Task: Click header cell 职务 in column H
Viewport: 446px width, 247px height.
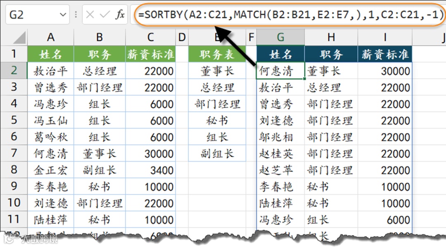Action: (331, 54)
